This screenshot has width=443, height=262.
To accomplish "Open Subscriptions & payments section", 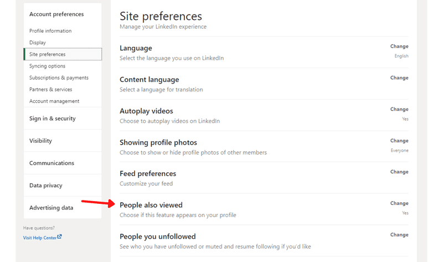I will (59, 78).
